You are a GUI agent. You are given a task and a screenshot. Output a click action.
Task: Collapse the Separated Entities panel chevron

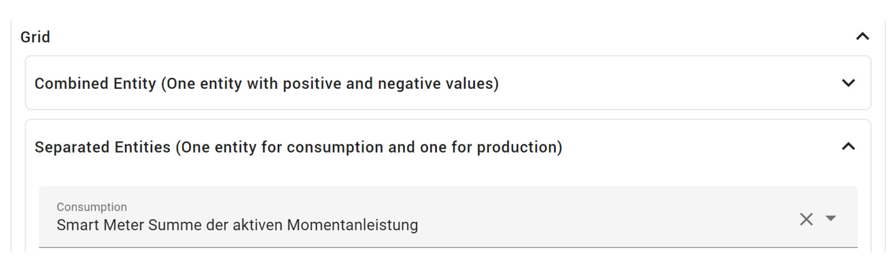[x=848, y=146]
